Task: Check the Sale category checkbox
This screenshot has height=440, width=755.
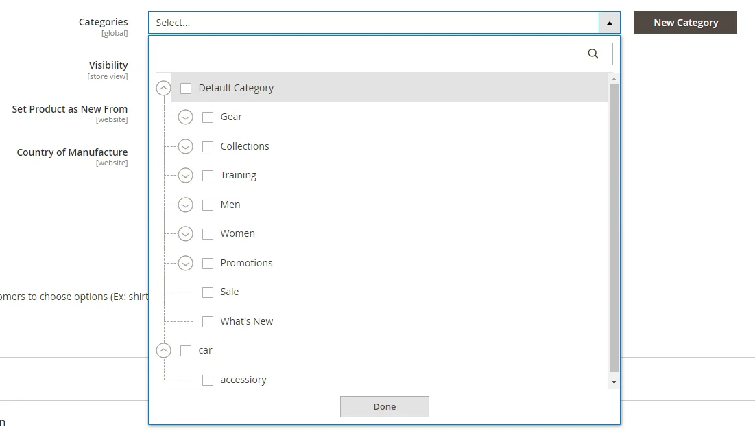Action: click(x=208, y=292)
